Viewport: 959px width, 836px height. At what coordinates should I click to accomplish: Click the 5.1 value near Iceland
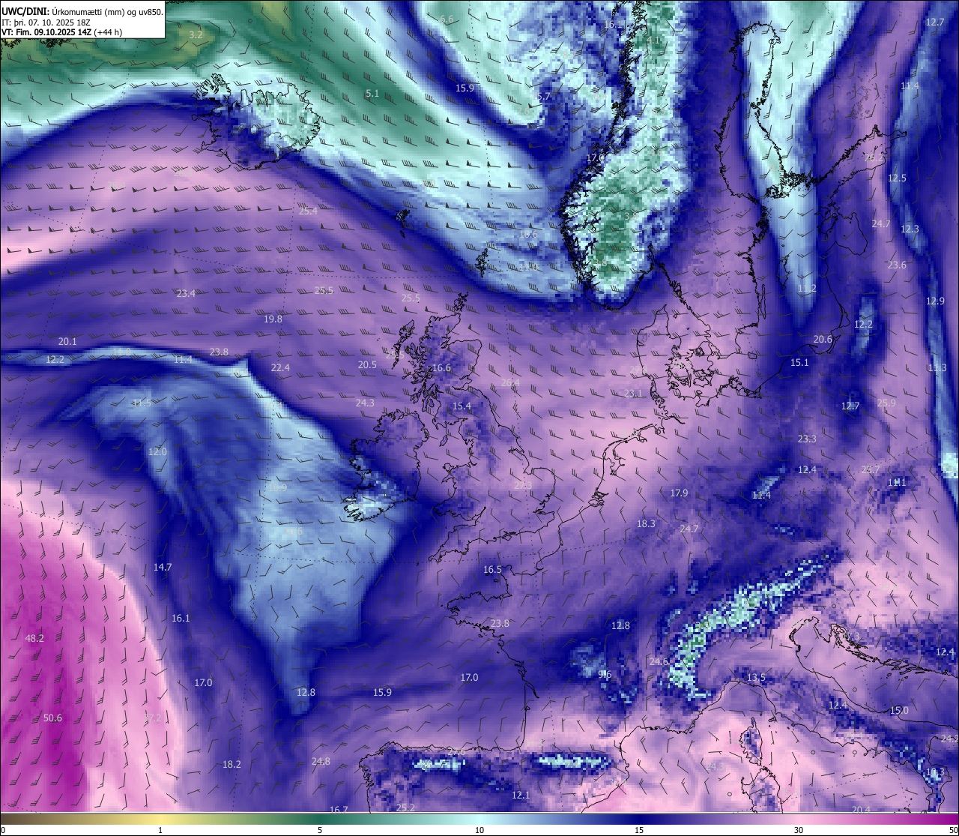pos(372,94)
